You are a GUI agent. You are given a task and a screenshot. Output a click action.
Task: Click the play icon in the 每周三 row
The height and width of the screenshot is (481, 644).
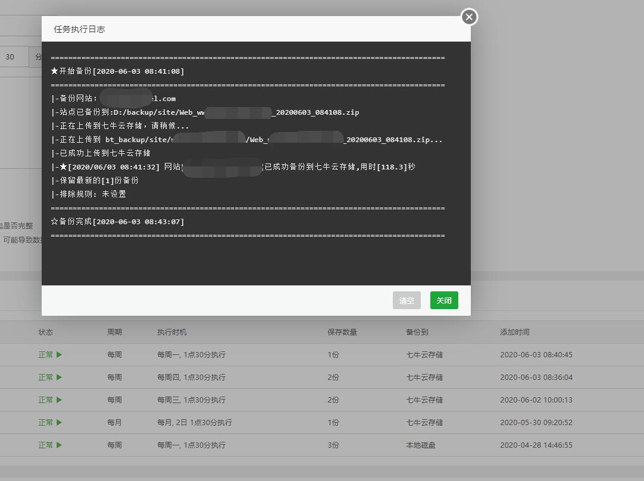59,400
